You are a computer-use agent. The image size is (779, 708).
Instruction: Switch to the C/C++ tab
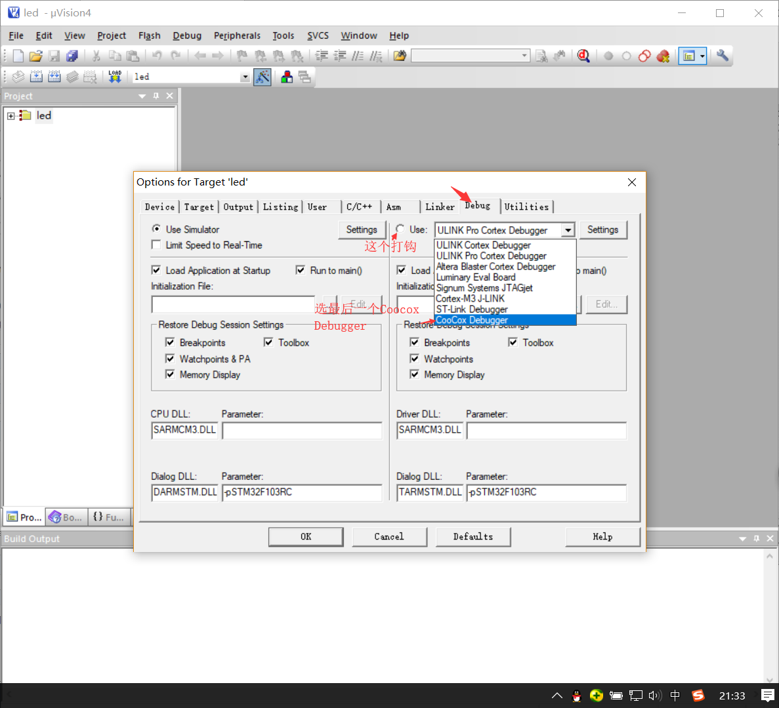pyautogui.click(x=359, y=207)
